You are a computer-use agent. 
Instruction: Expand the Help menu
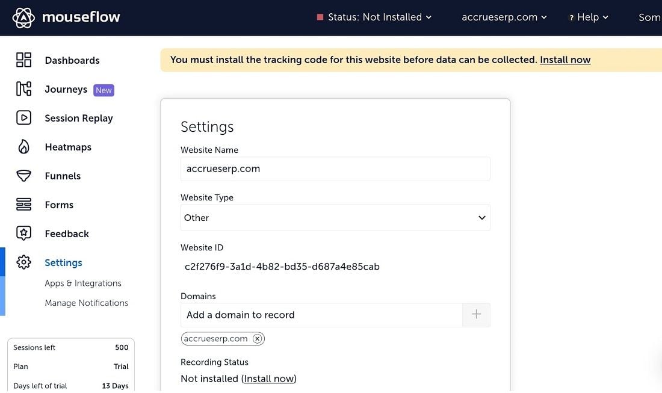pos(589,17)
